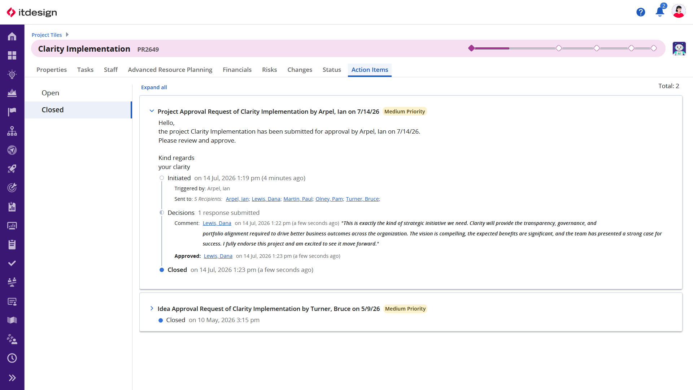This screenshot has width=693, height=390.
Task: Click the mountain chart icon in sidebar
Action: pyautogui.click(x=12, y=93)
